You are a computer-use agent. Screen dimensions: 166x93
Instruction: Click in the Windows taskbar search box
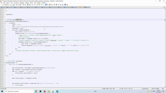coord(19,91)
